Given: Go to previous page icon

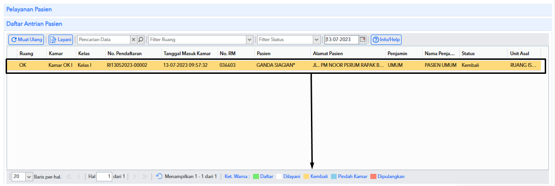Looking at the screenshot, I should [x=79, y=176].
